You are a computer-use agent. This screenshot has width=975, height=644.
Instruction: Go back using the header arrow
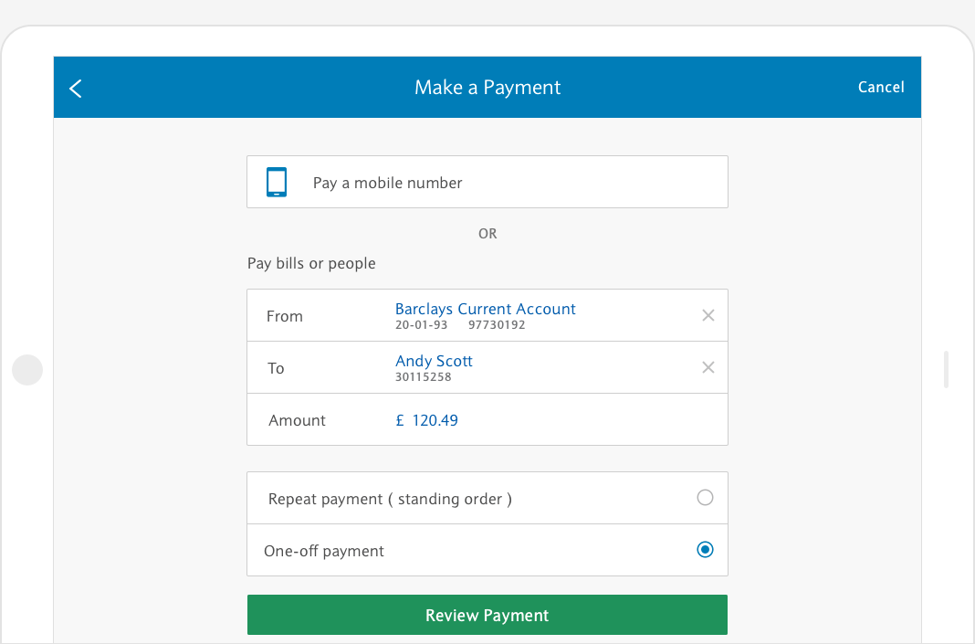pos(76,89)
